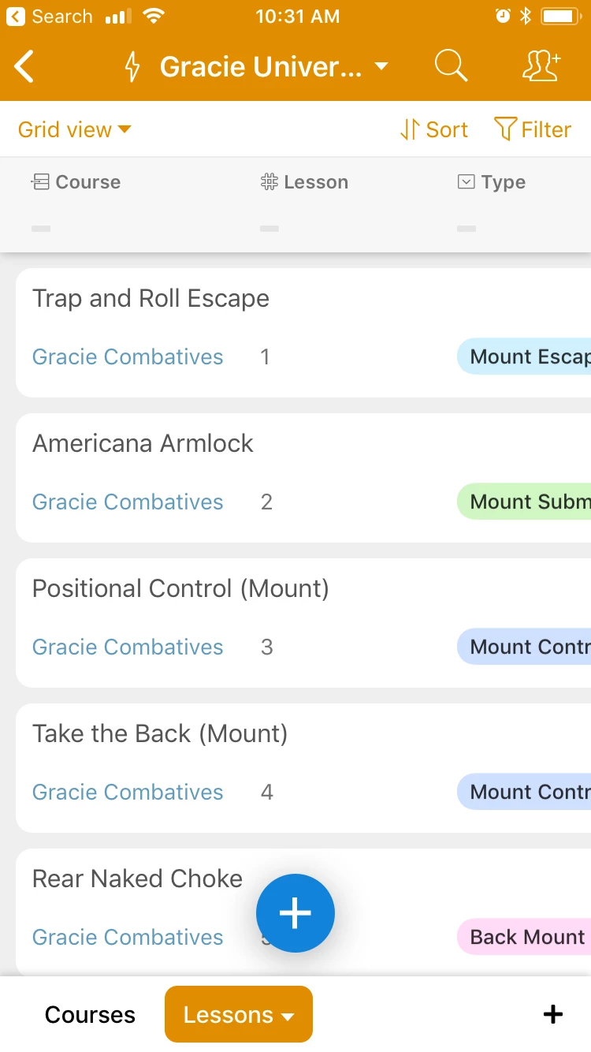Tap the Course column field icon

tap(40, 182)
